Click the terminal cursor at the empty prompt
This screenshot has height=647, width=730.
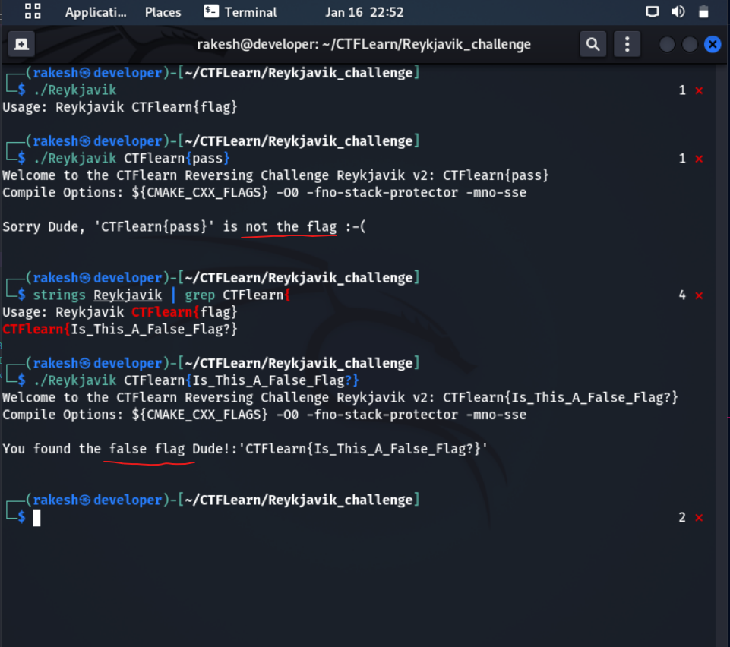pyautogui.click(x=36, y=518)
